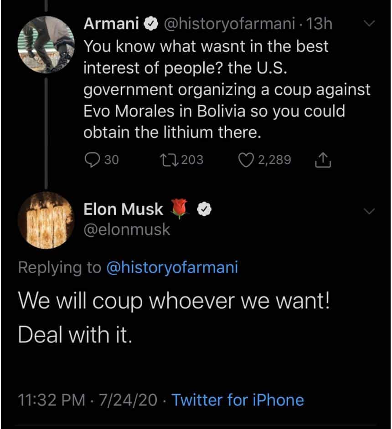Open the @elonmusk handle
Image resolution: width=392 pixels, height=429 pixels.
126,230
